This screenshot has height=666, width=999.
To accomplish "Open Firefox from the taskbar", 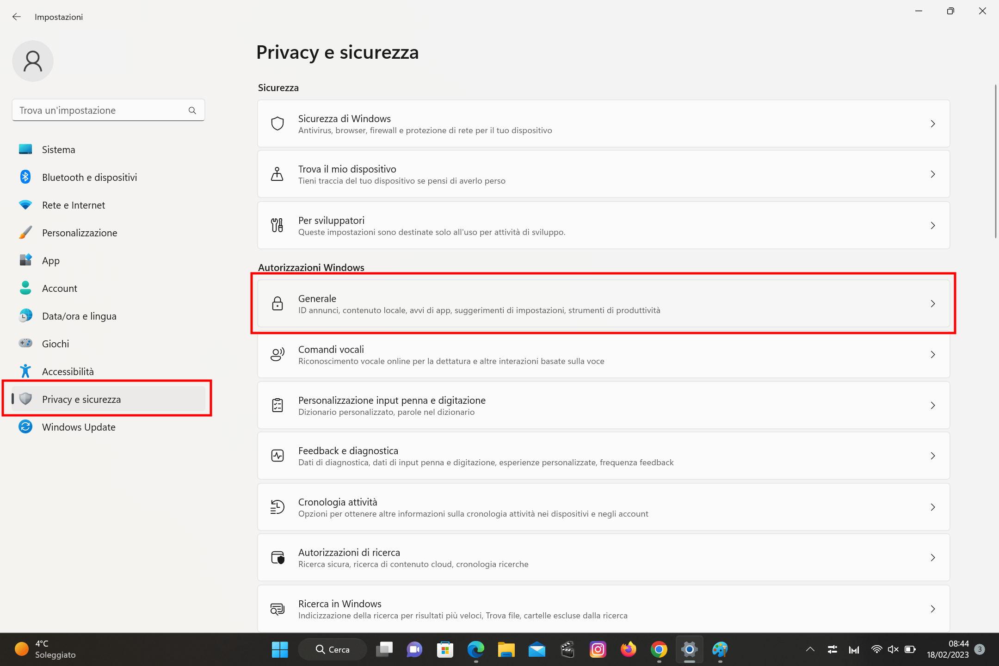I will coord(629,649).
